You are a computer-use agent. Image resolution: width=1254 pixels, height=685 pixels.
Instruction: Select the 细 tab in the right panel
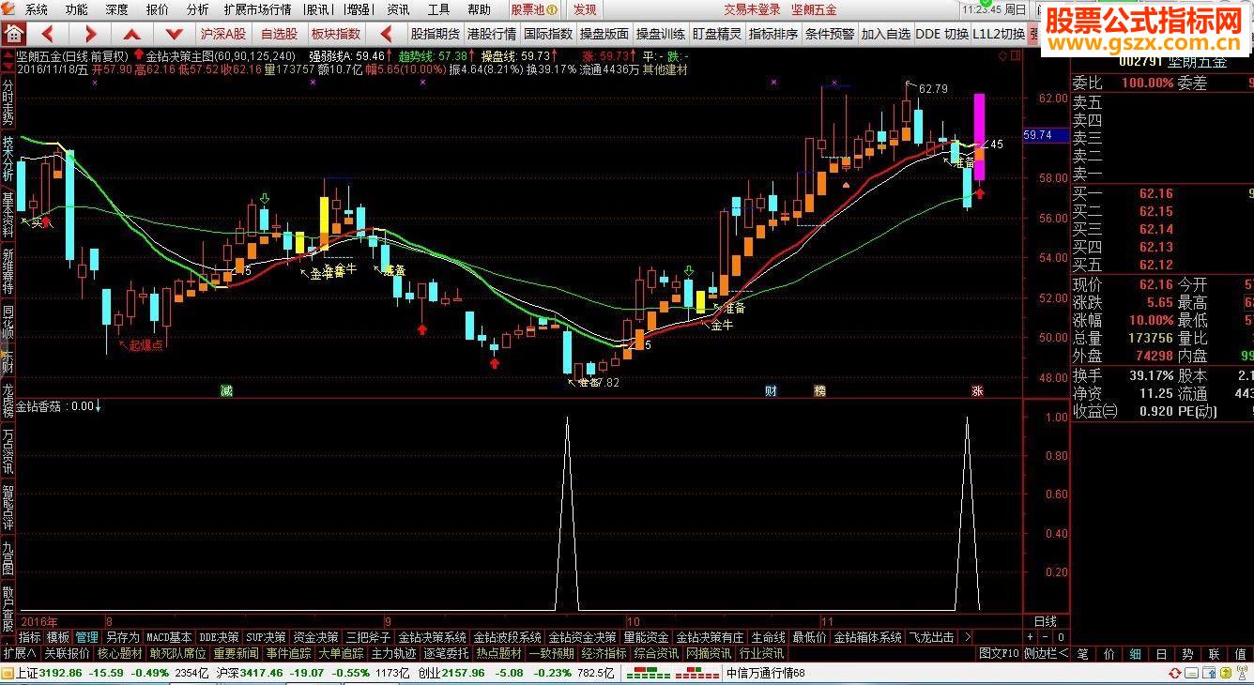(1135, 653)
